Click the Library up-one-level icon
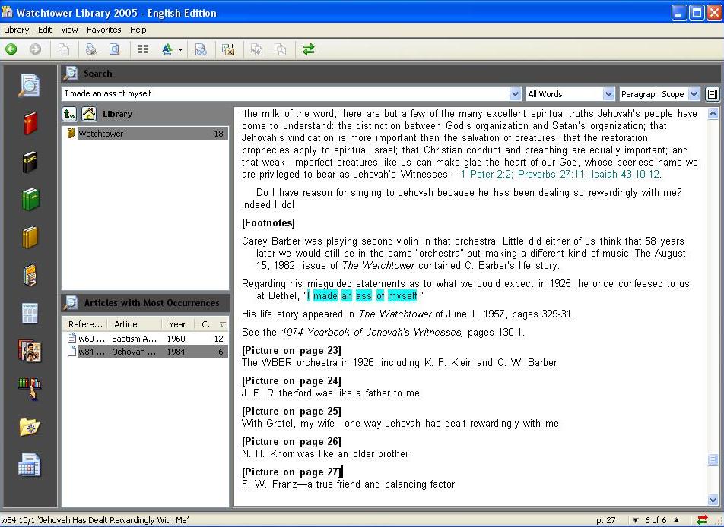This screenshot has height=527, width=724. 69,114
